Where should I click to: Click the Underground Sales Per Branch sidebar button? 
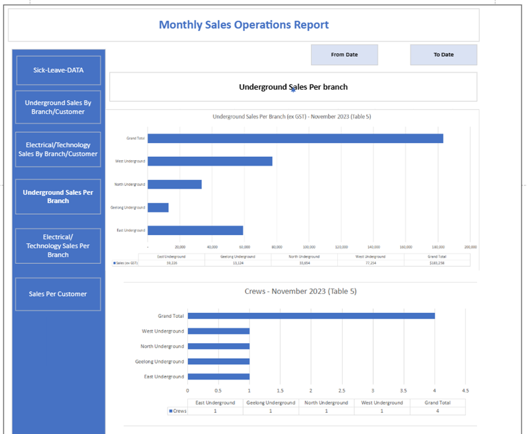click(x=58, y=196)
